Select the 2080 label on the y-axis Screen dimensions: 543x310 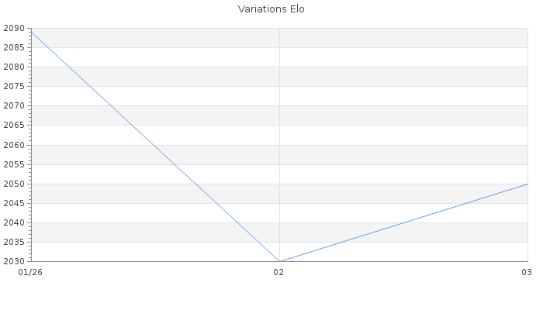tap(14, 67)
